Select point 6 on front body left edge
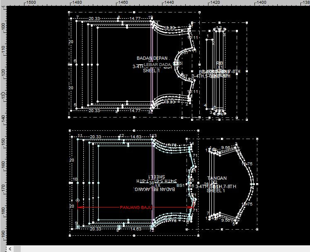Image resolution: width=310 pixels, height=252 pixels. pos(75,61)
